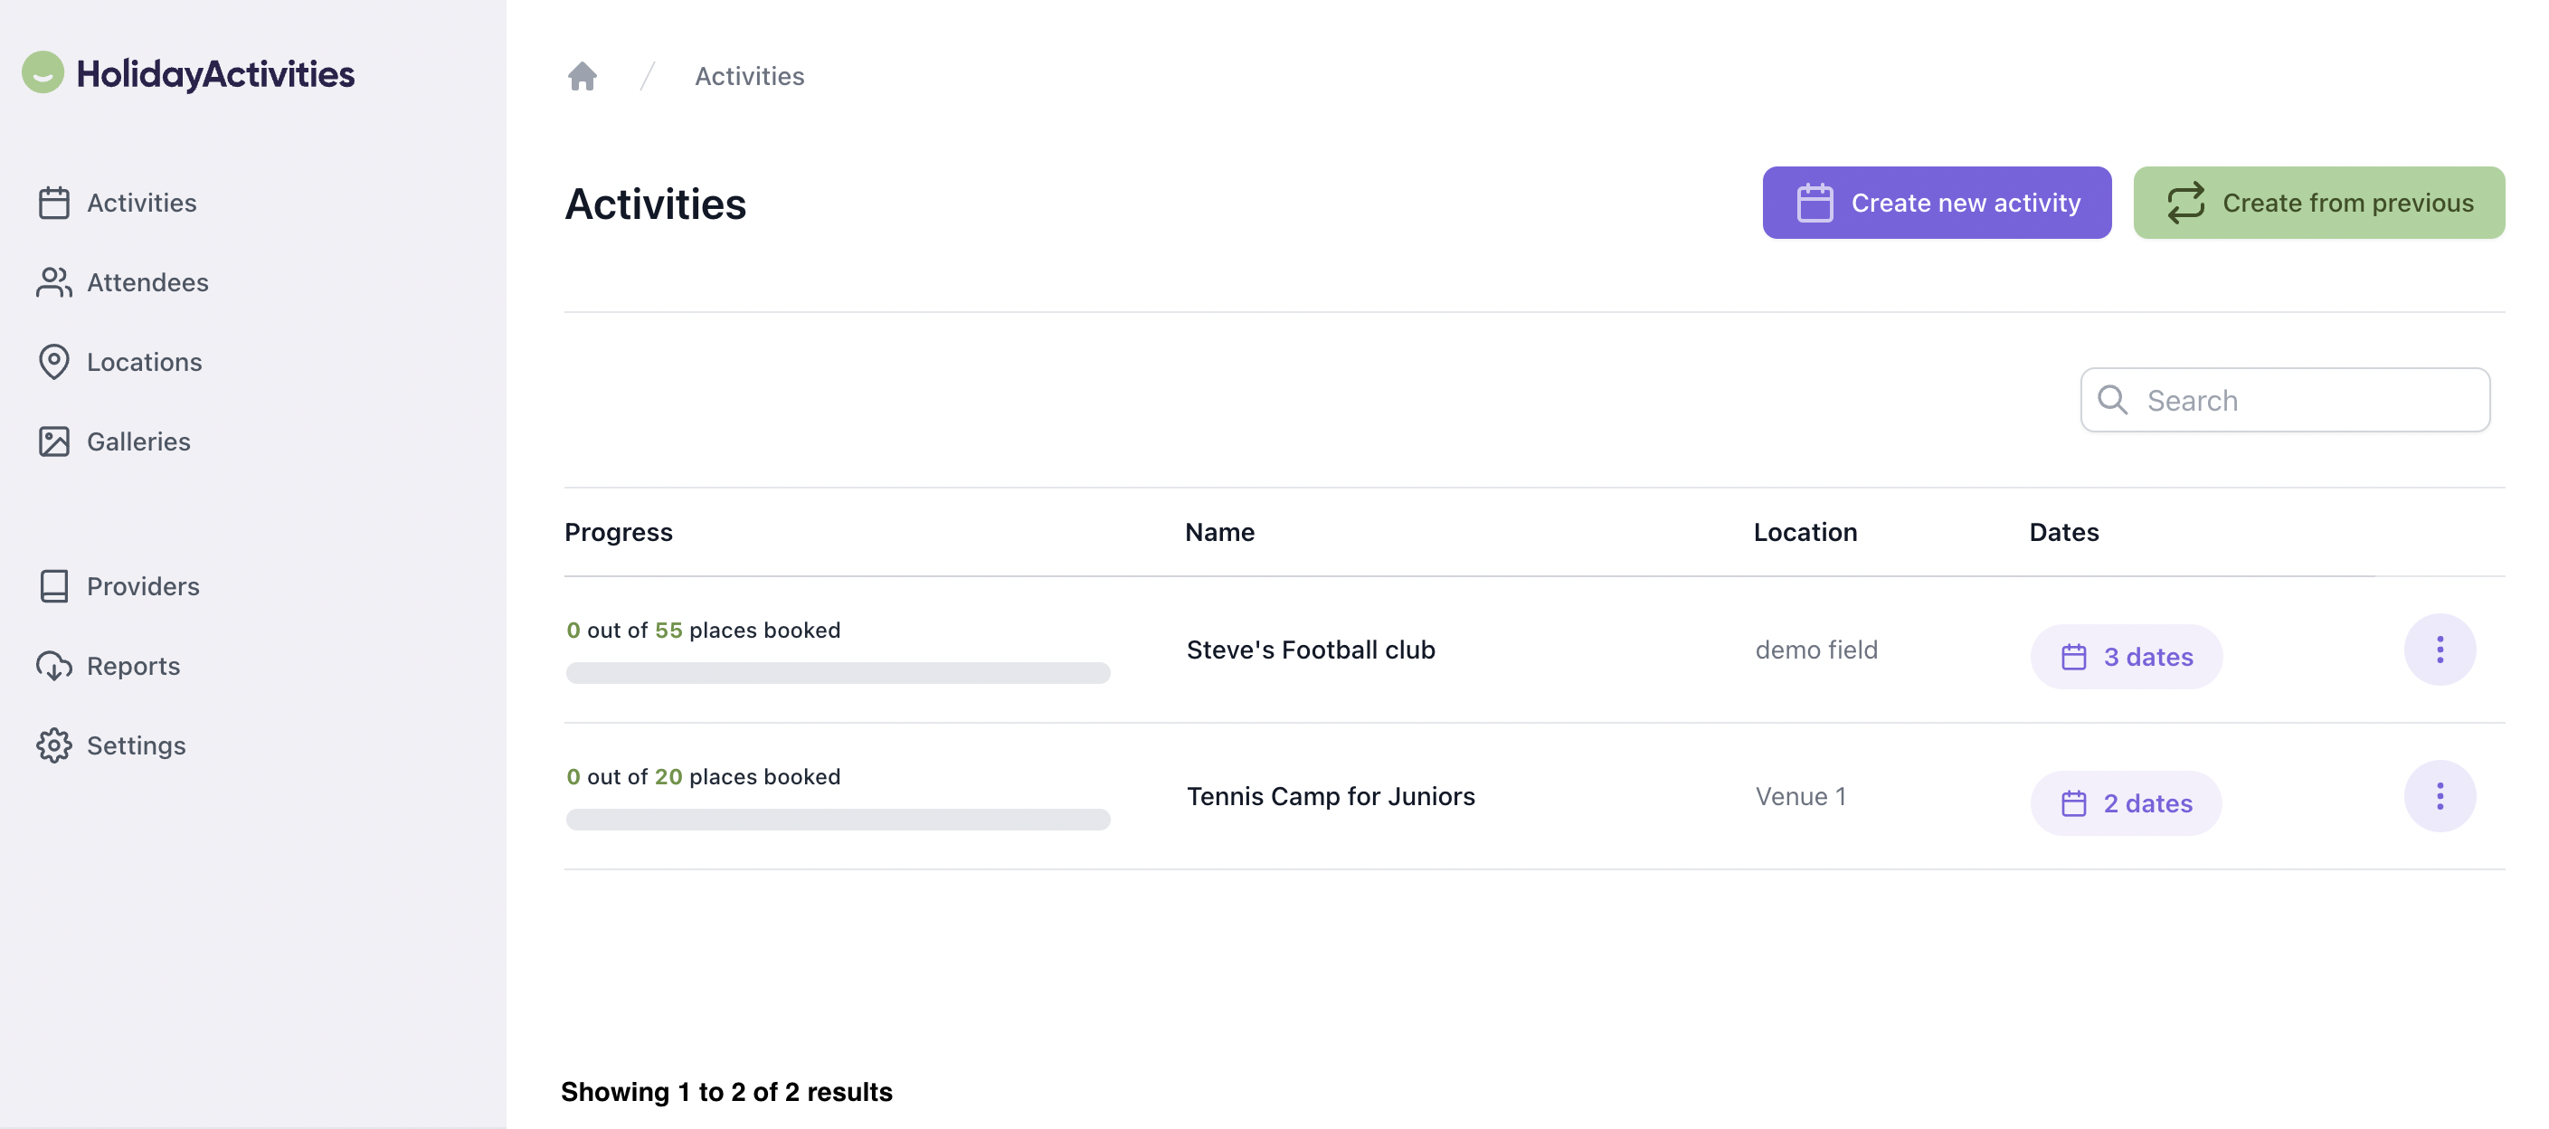2549x1129 pixels.
Task: Expand the 3 dates badge
Action: point(2126,656)
